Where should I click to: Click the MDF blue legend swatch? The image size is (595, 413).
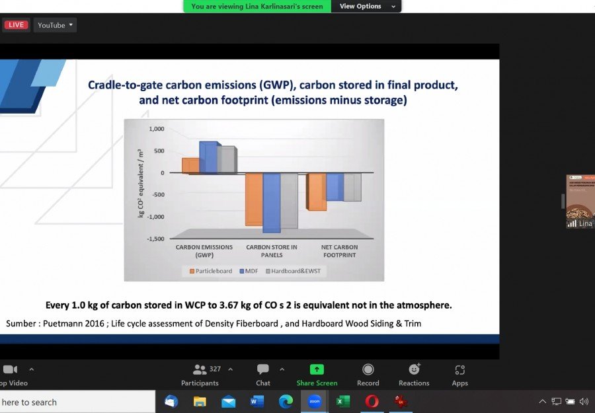point(242,271)
